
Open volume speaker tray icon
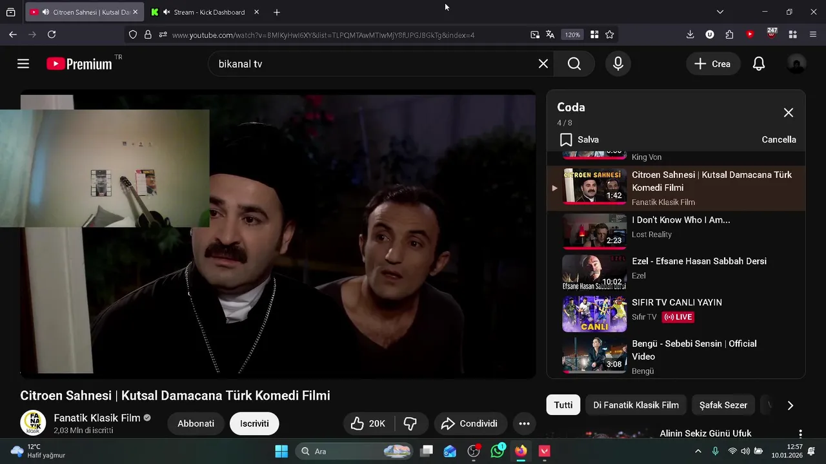745,451
